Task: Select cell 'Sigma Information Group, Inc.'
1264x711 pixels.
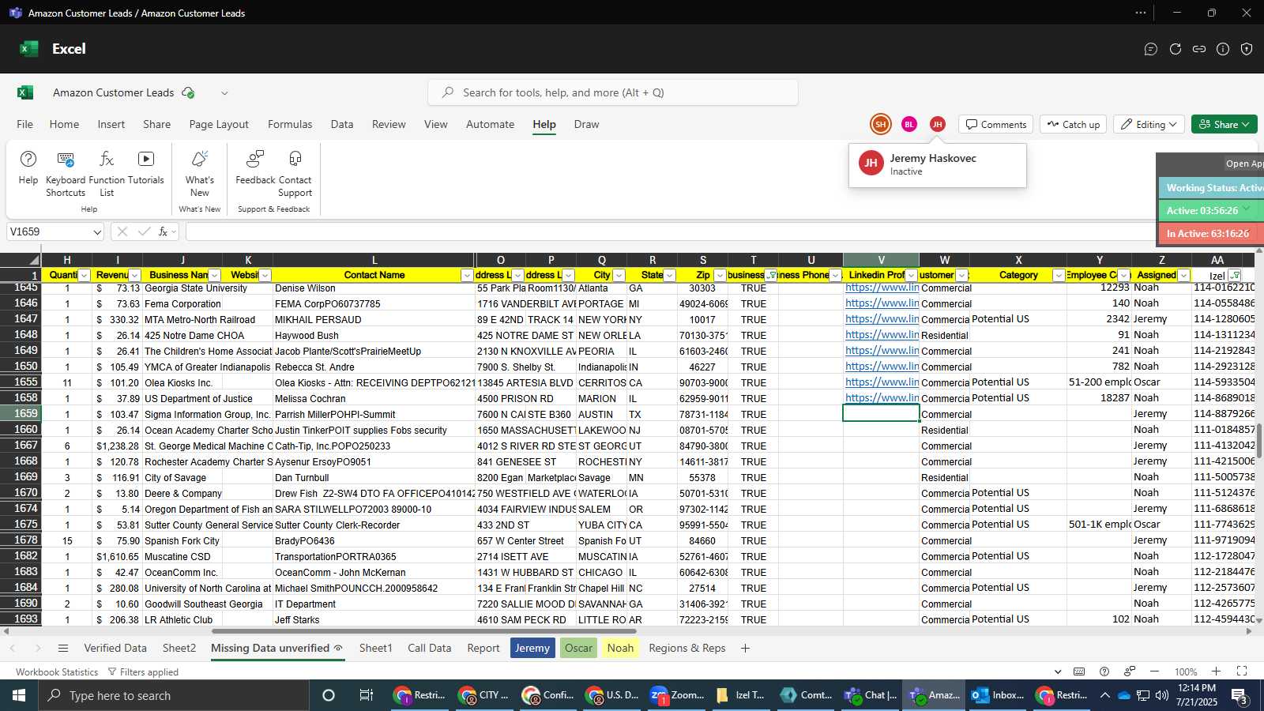Action: 207,414
